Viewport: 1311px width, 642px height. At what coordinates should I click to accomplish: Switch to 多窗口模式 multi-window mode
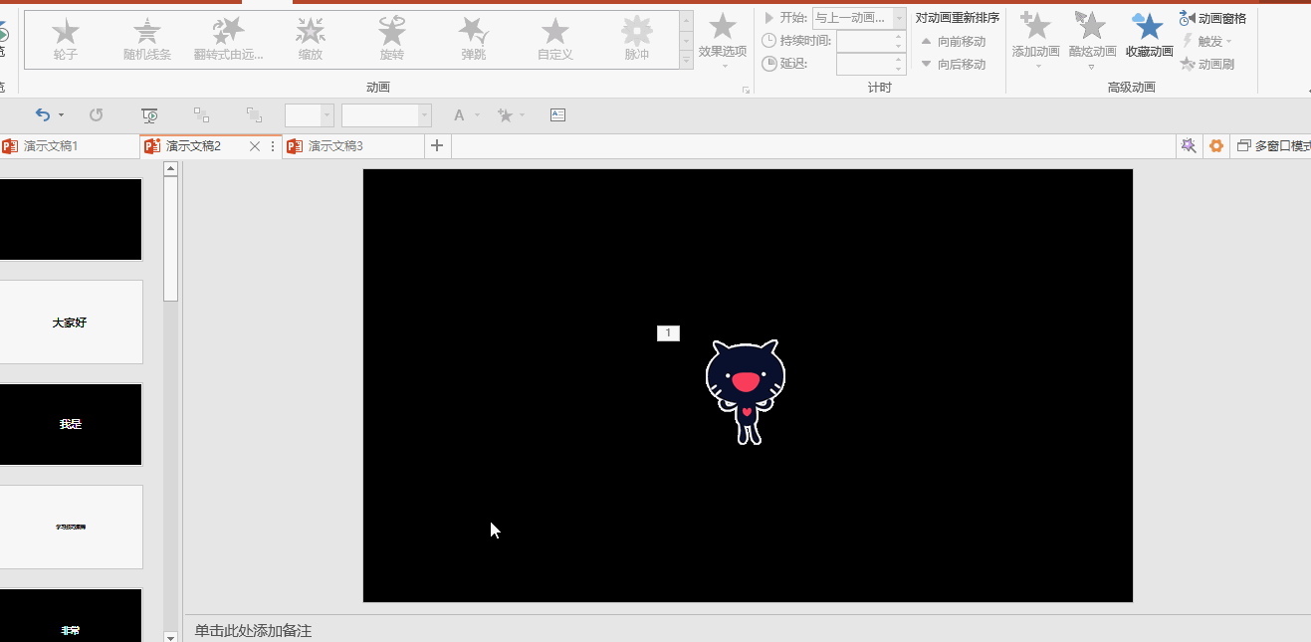(x=1273, y=146)
